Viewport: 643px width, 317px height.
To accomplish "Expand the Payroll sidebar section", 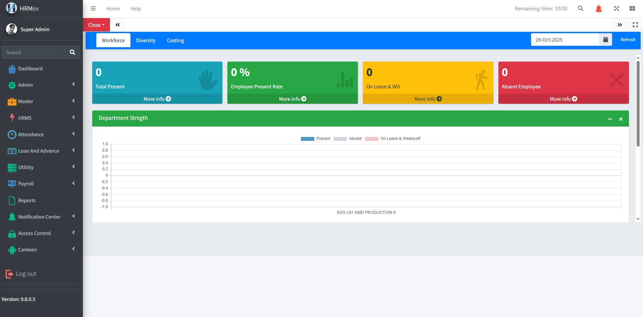I will (26, 183).
